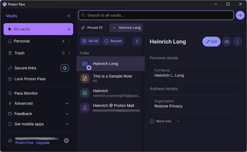247x152 pixels.
Task: Open the Recent sort dropdown
Action: click(113, 41)
